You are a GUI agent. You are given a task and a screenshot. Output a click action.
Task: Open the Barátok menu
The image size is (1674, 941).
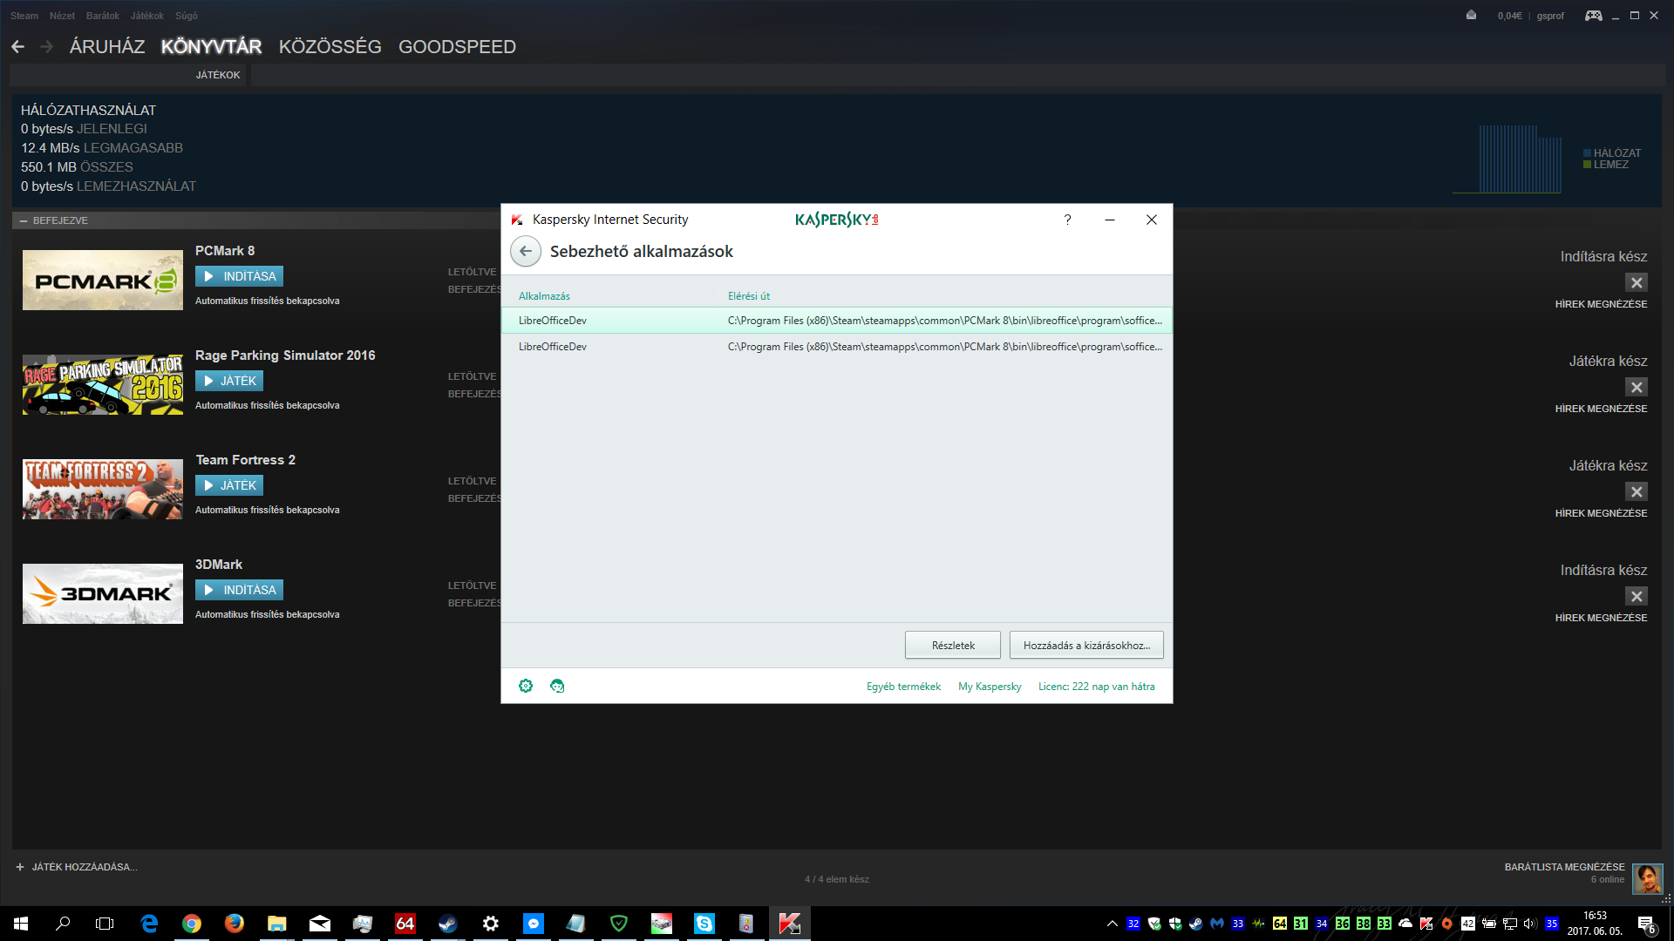103,16
